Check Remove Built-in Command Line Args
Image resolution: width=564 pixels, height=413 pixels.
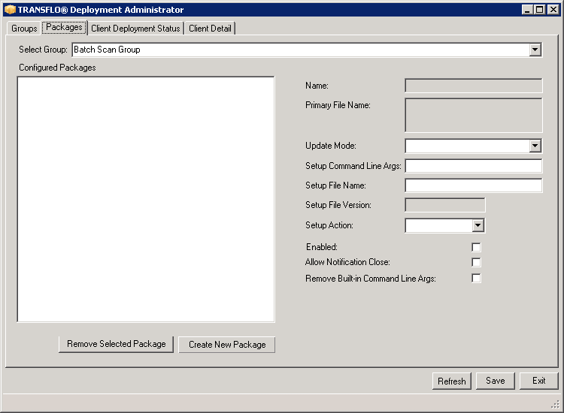(476, 279)
